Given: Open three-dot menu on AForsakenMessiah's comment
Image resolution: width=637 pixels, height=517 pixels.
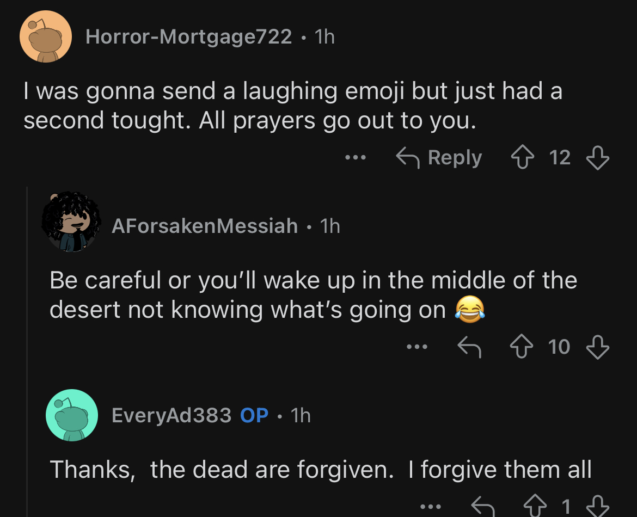Looking at the screenshot, I should (417, 347).
